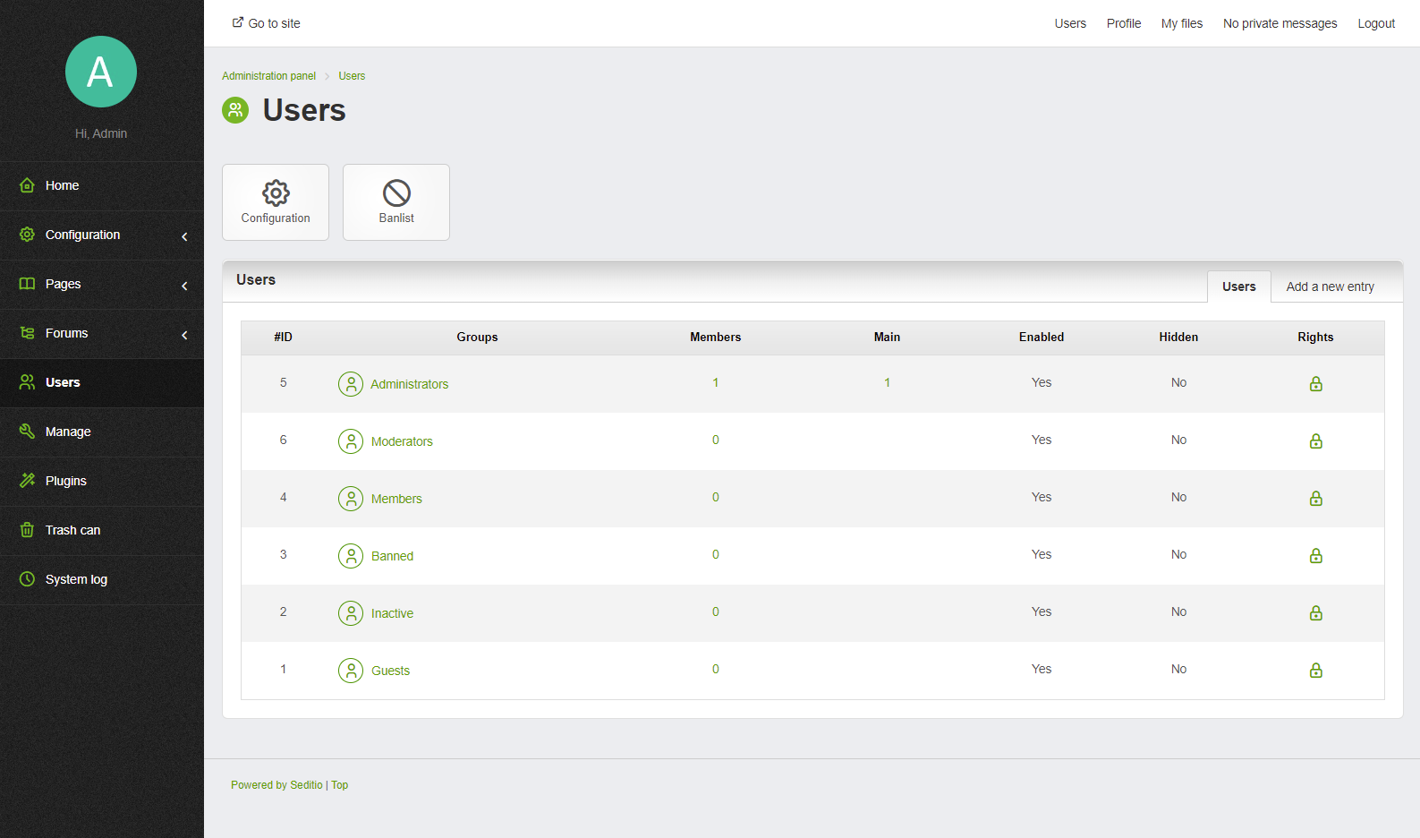The height and width of the screenshot is (838, 1420).
Task: Expand the Configuration sidebar submenu chevron
Action: coord(184,236)
